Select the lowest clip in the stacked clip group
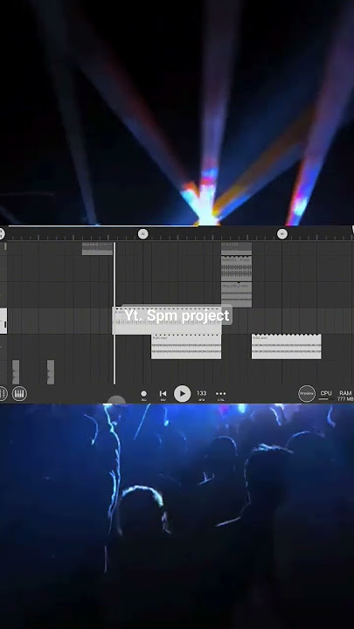This screenshot has height=629, width=354. (x=236, y=295)
